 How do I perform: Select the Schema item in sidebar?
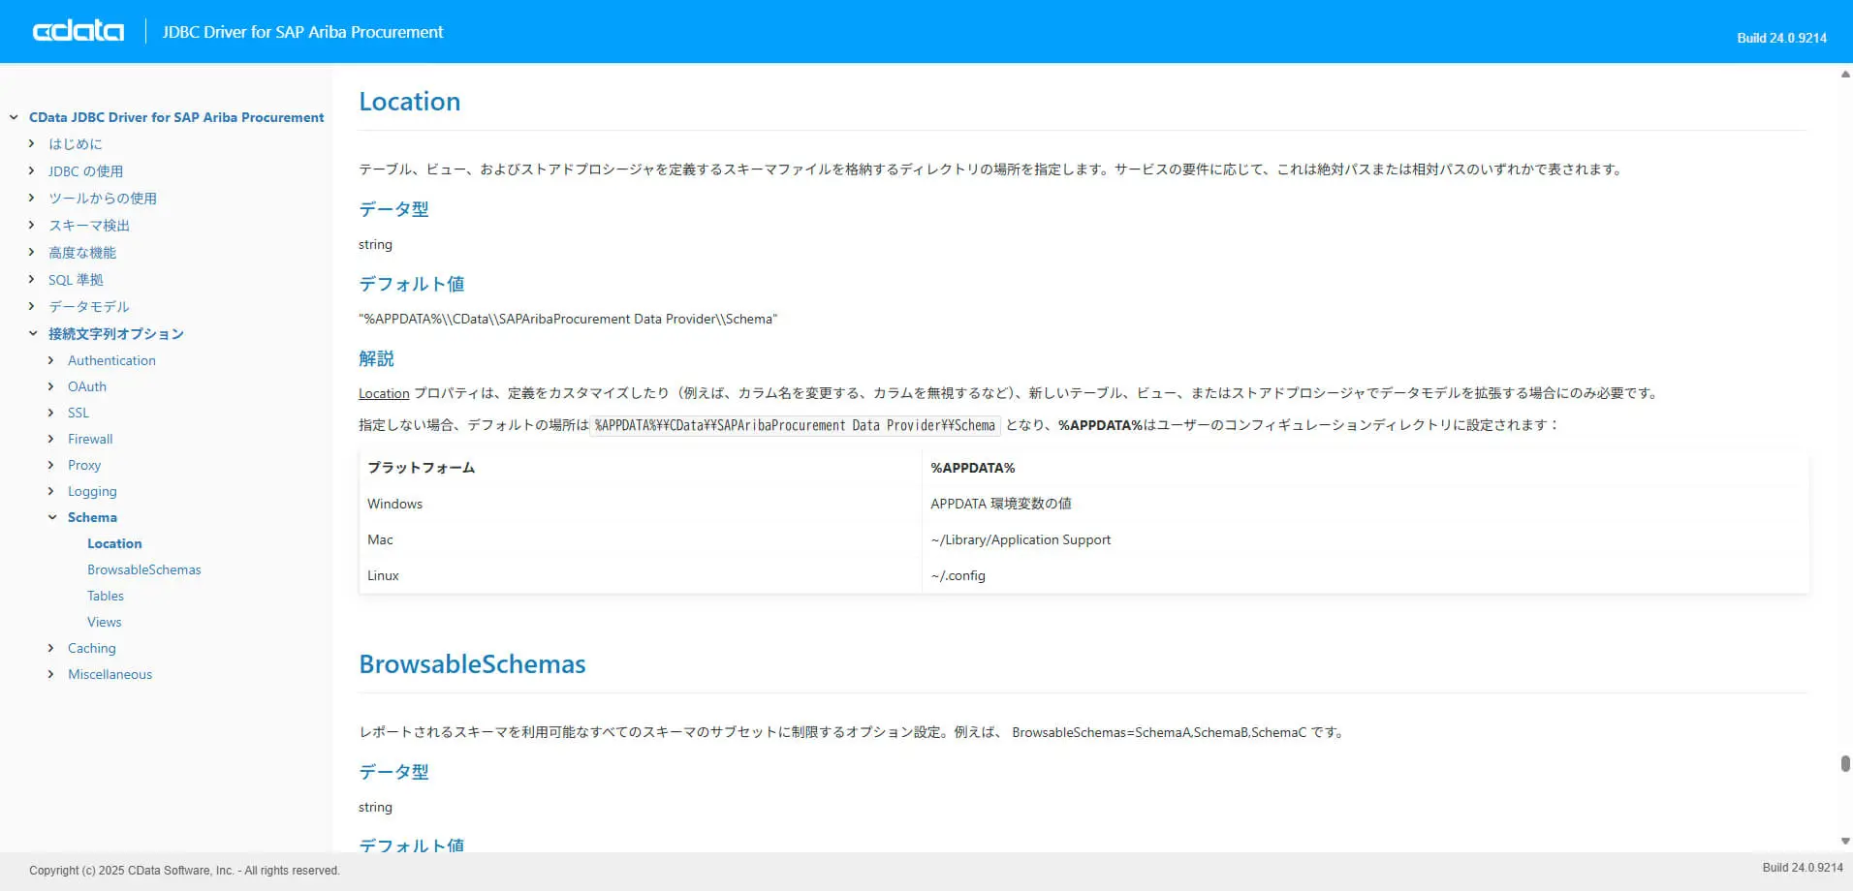92,517
